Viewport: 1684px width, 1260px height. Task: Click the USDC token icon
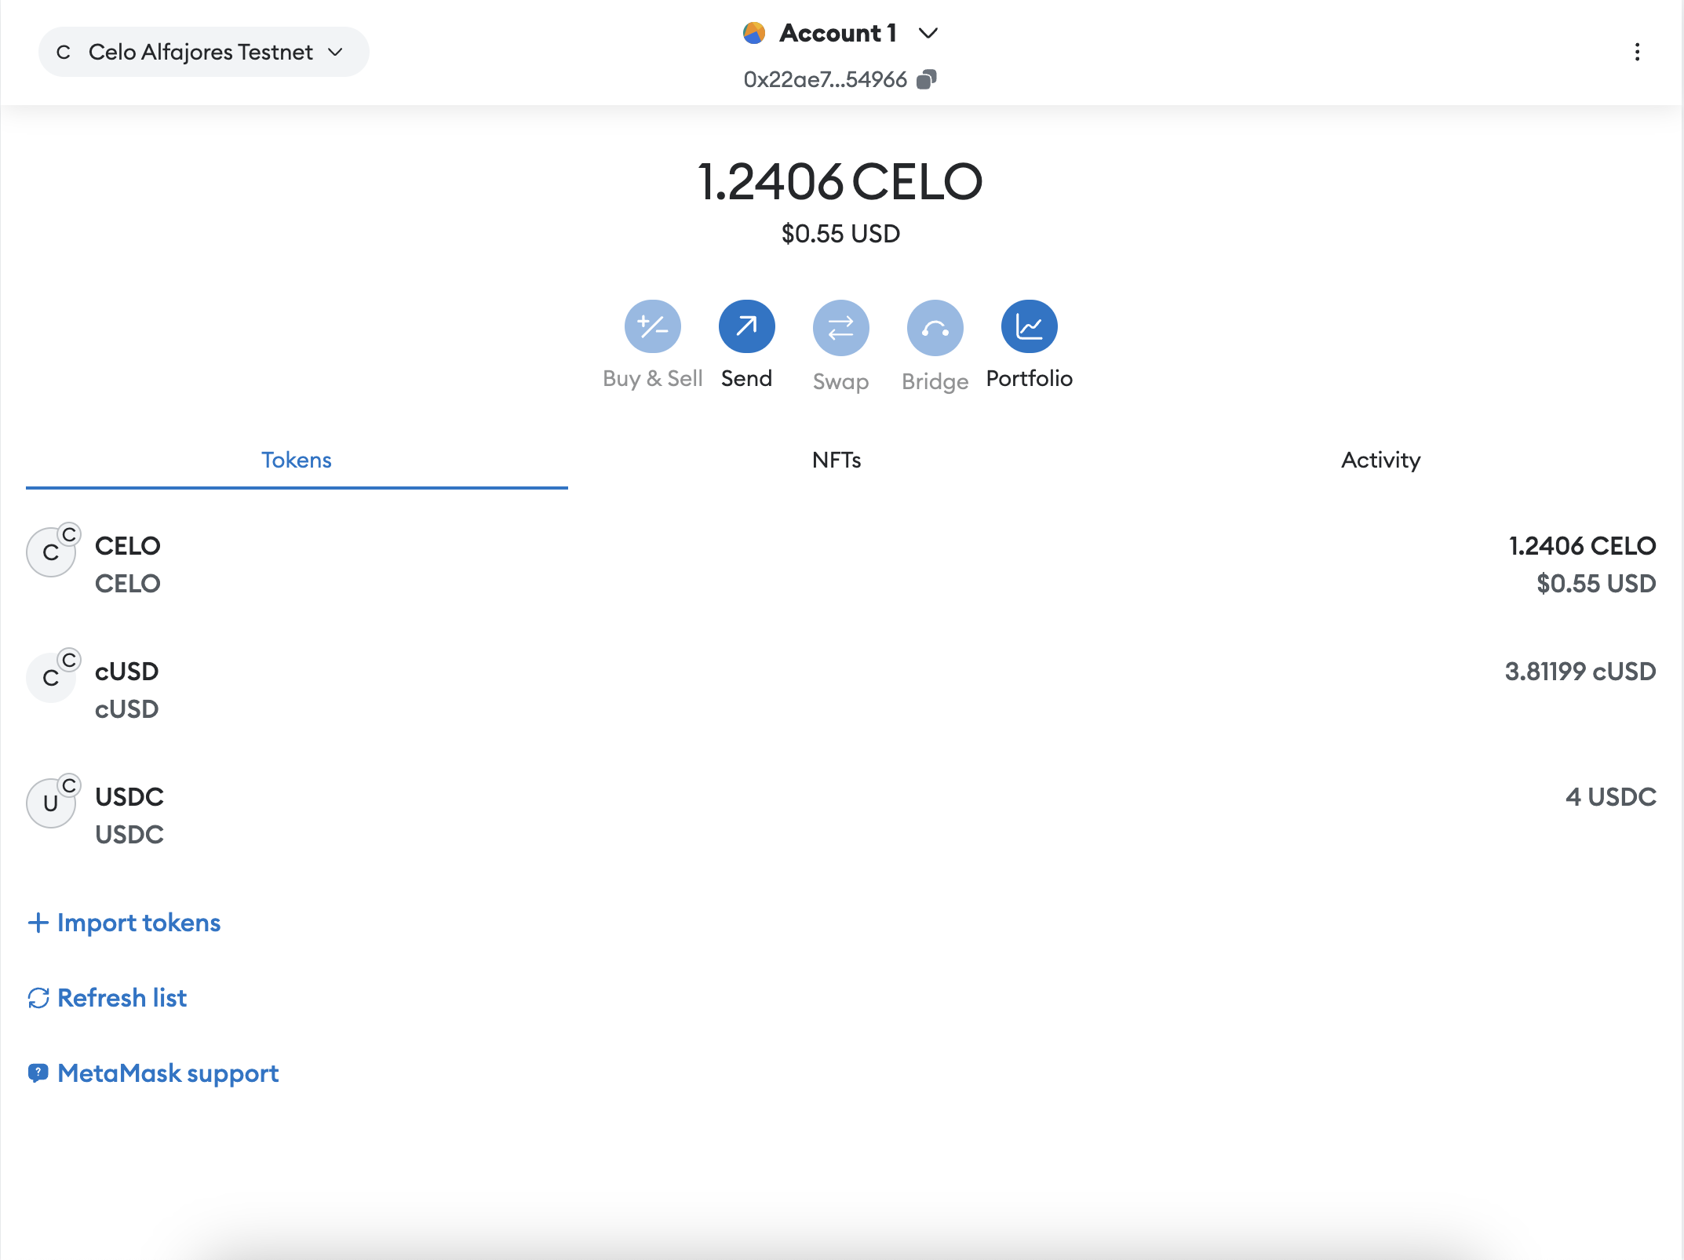[51, 803]
